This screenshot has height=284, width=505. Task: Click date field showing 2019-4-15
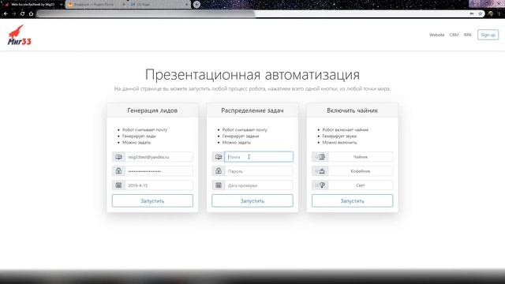click(x=159, y=185)
